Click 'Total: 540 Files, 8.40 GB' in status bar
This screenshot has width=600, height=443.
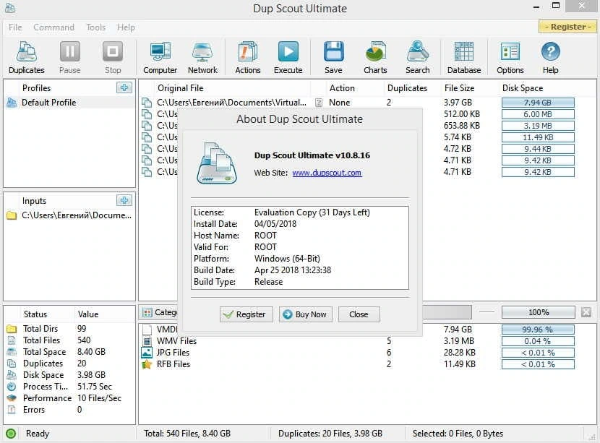(187, 434)
